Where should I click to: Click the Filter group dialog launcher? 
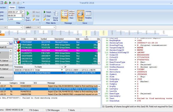pyautogui.click(x=40, y=23)
